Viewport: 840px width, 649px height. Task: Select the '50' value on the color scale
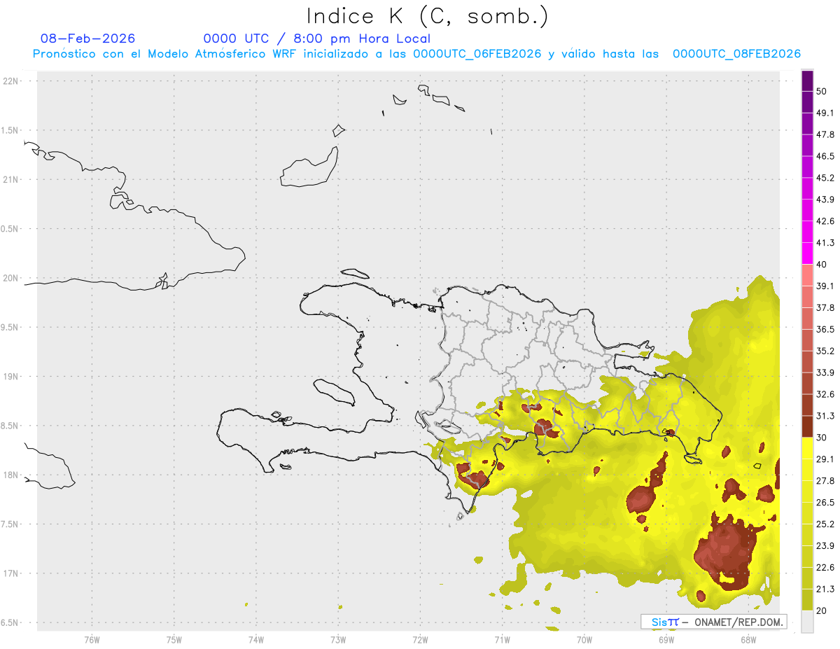pos(822,91)
